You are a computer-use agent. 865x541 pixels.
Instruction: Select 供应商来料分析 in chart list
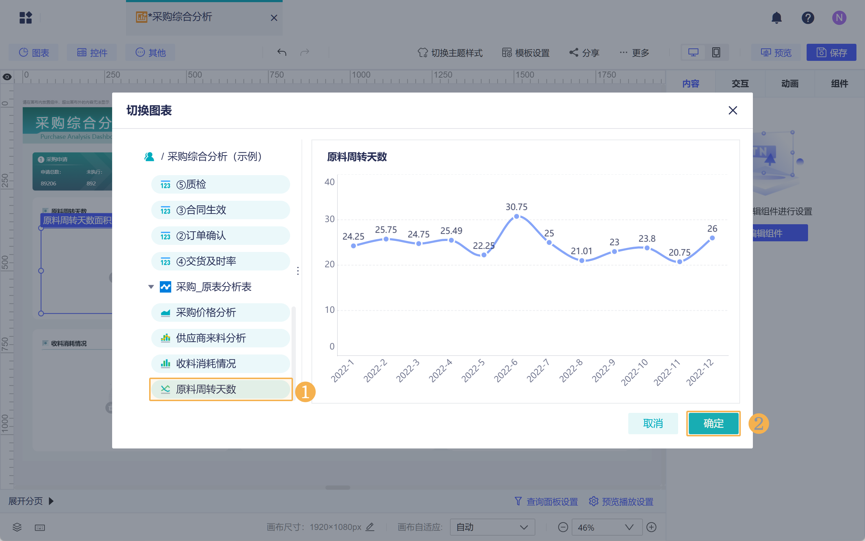coord(220,338)
